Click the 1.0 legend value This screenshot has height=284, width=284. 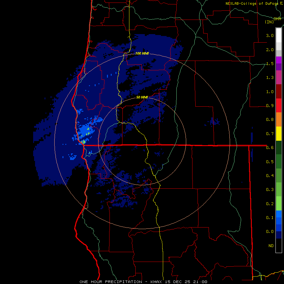coord(270,92)
